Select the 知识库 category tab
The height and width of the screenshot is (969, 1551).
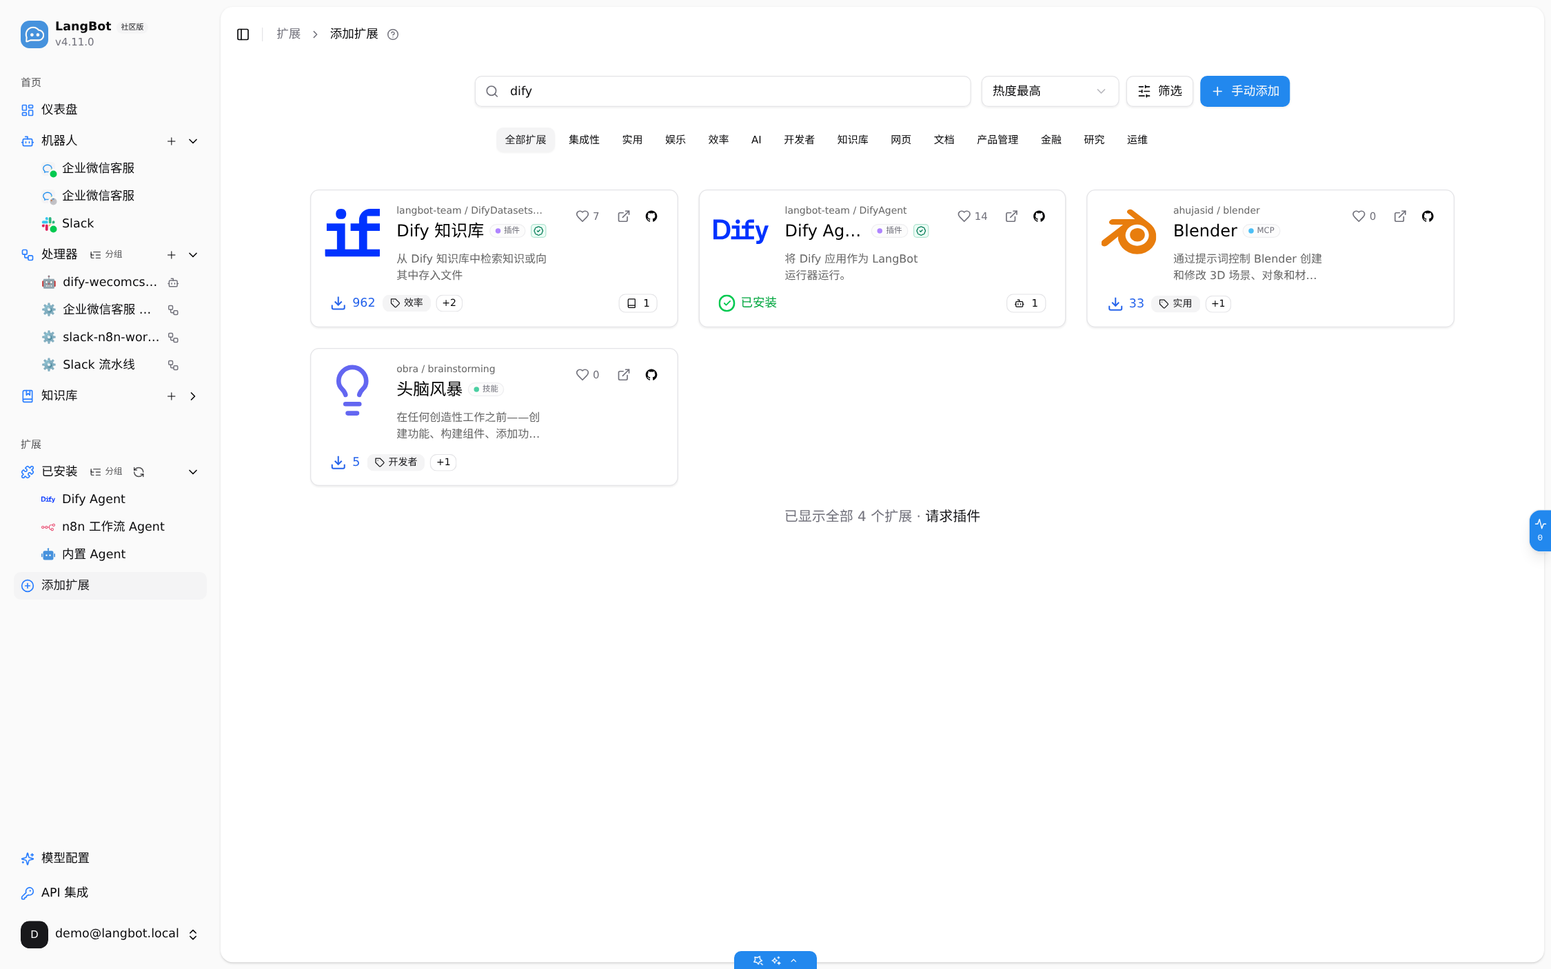coord(853,140)
